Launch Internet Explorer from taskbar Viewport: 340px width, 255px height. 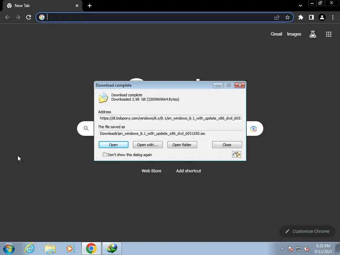tap(30, 248)
